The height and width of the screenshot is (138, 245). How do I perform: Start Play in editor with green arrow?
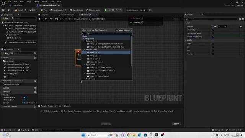coord(106,10)
